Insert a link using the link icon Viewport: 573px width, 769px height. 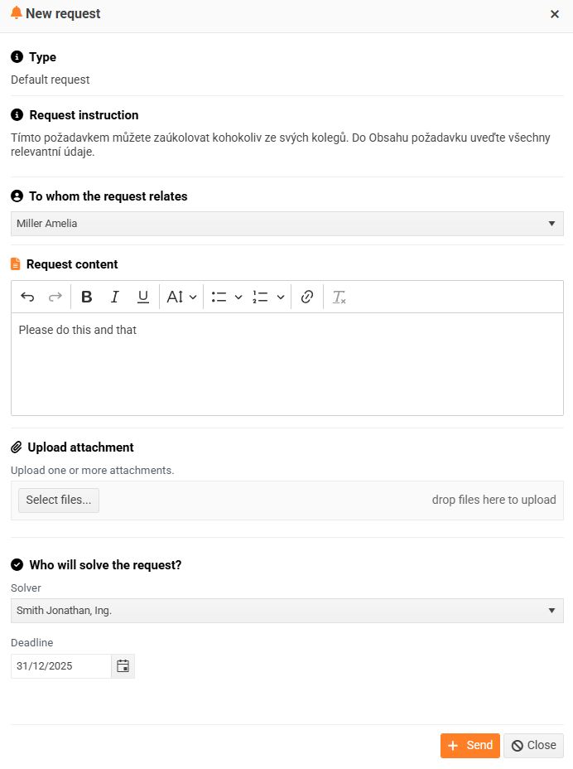click(x=307, y=297)
